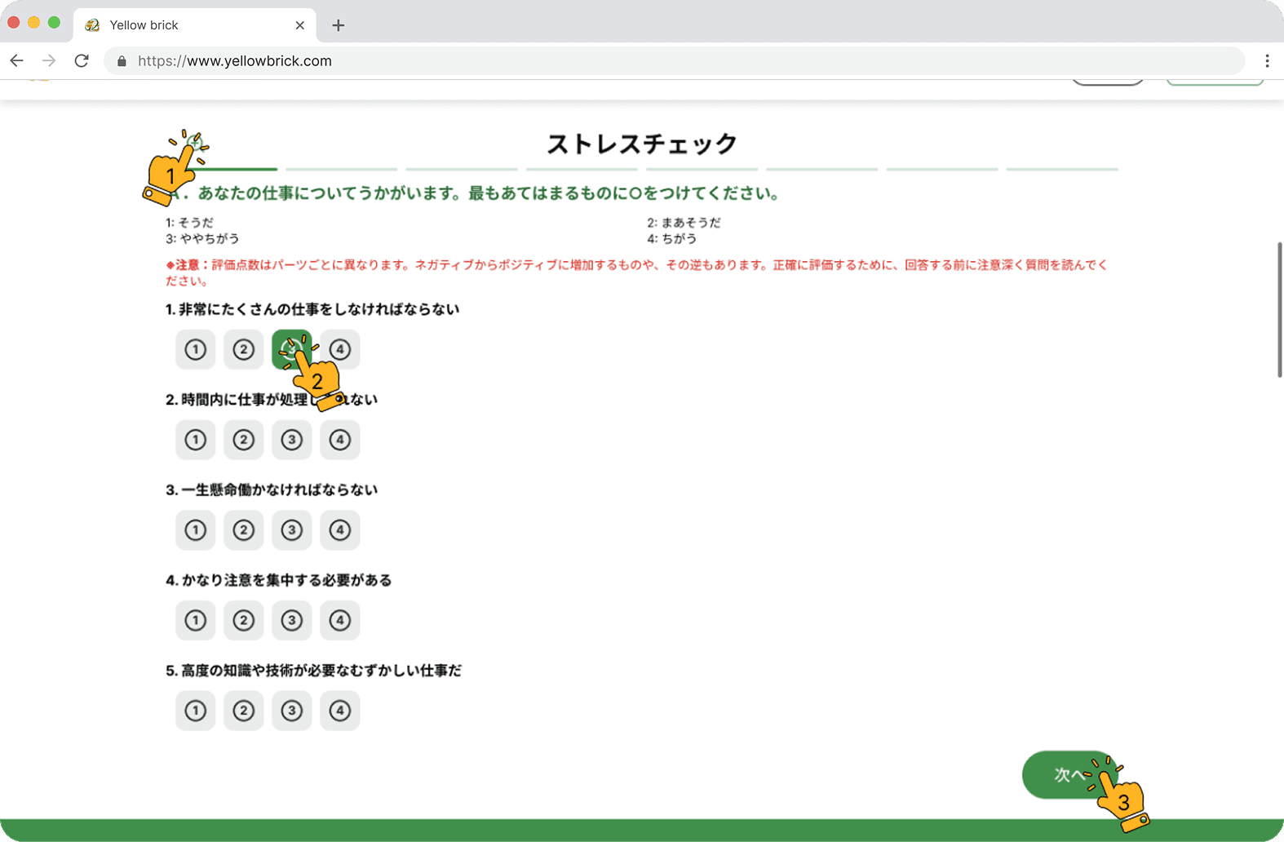Click the browser forward arrow
The height and width of the screenshot is (842, 1284).
point(49,61)
